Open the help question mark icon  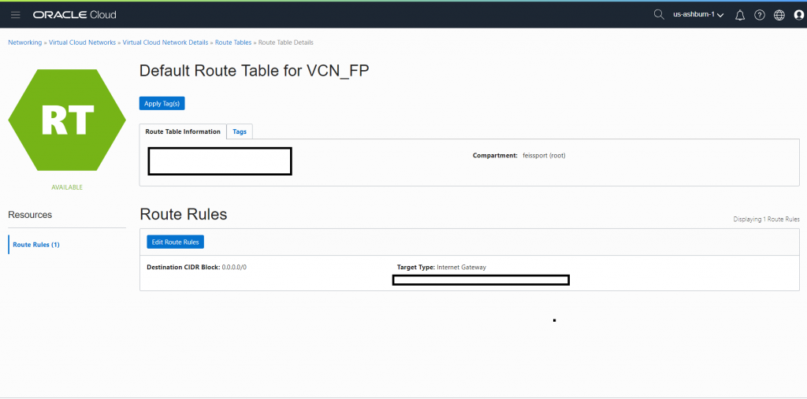click(x=760, y=15)
